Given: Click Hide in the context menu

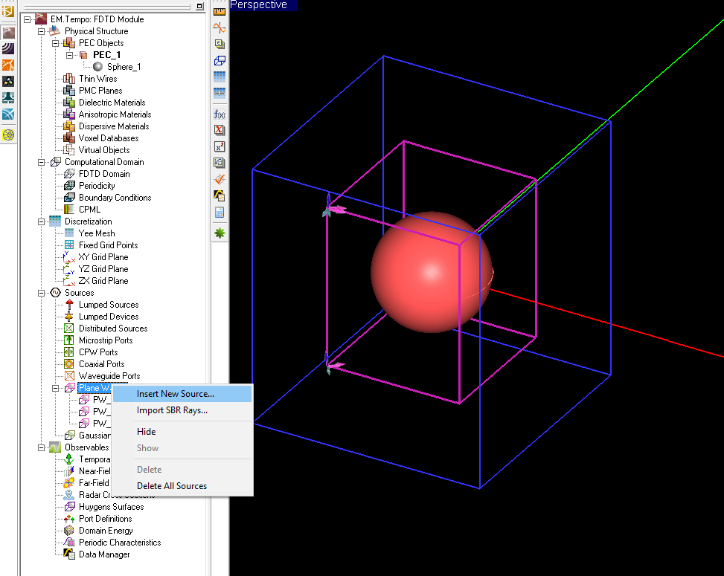Looking at the screenshot, I should click(147, 432).
